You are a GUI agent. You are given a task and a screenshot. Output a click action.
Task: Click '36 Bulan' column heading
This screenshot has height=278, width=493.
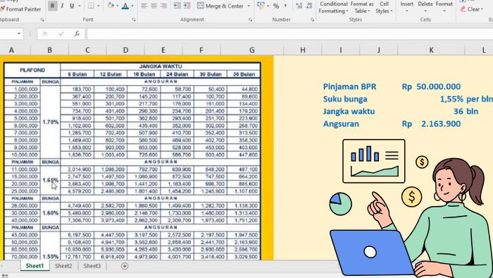(x=244, y=74)
